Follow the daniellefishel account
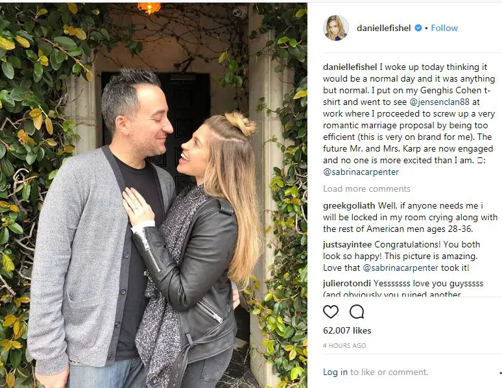The width and height of the screenshot is (502, 388). pos(444,28)
